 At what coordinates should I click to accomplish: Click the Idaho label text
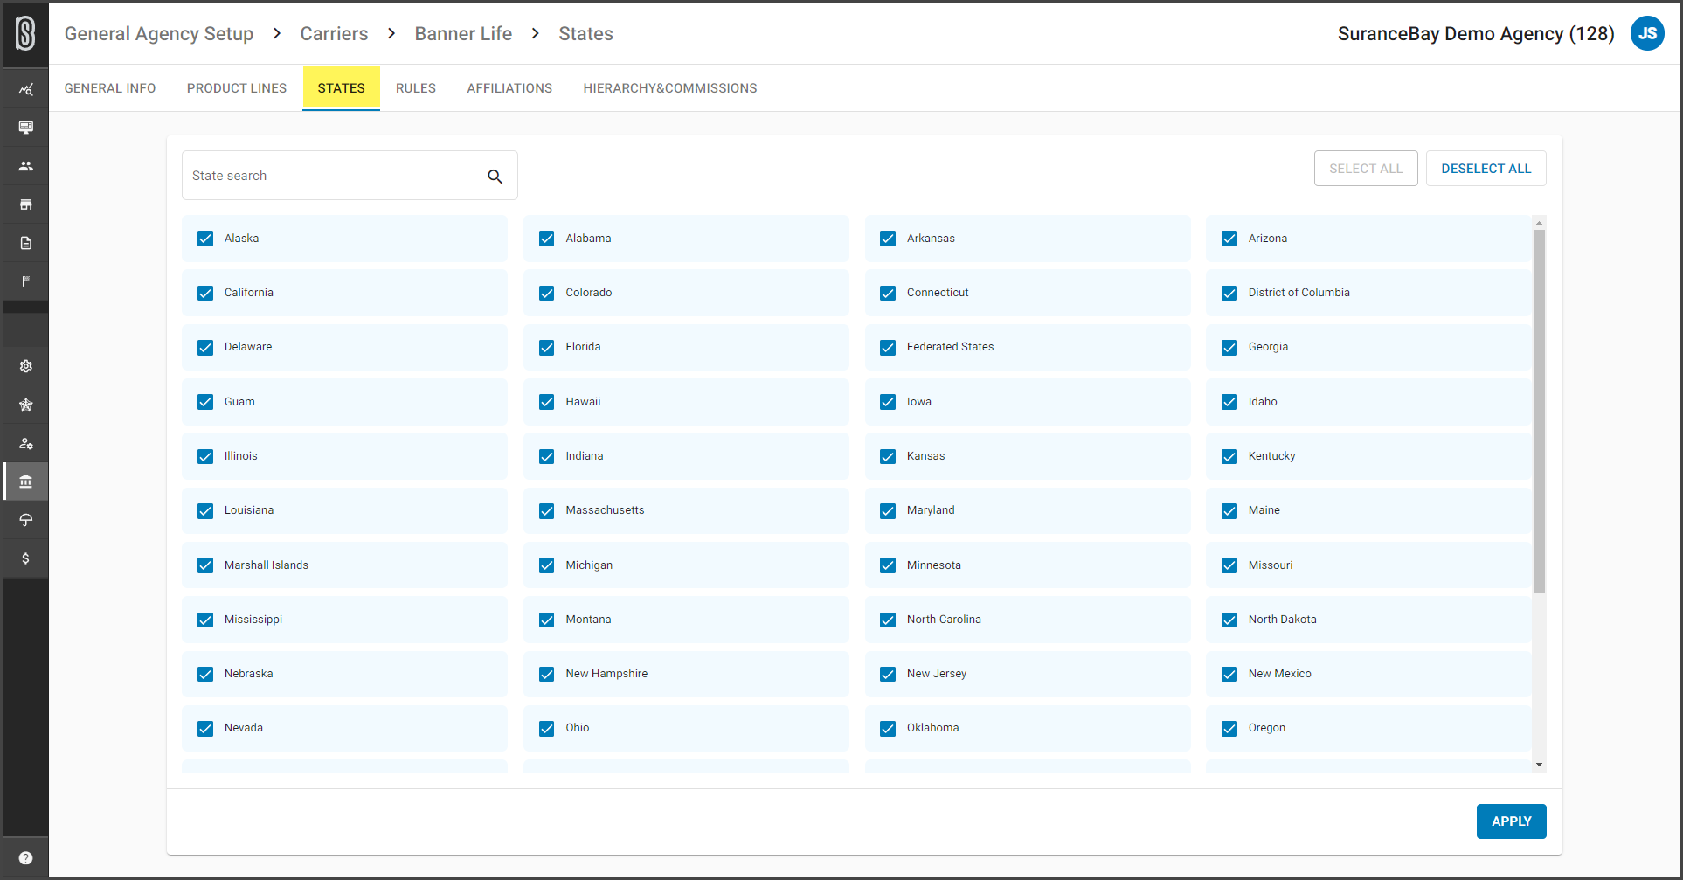(x=1263, y=402)
